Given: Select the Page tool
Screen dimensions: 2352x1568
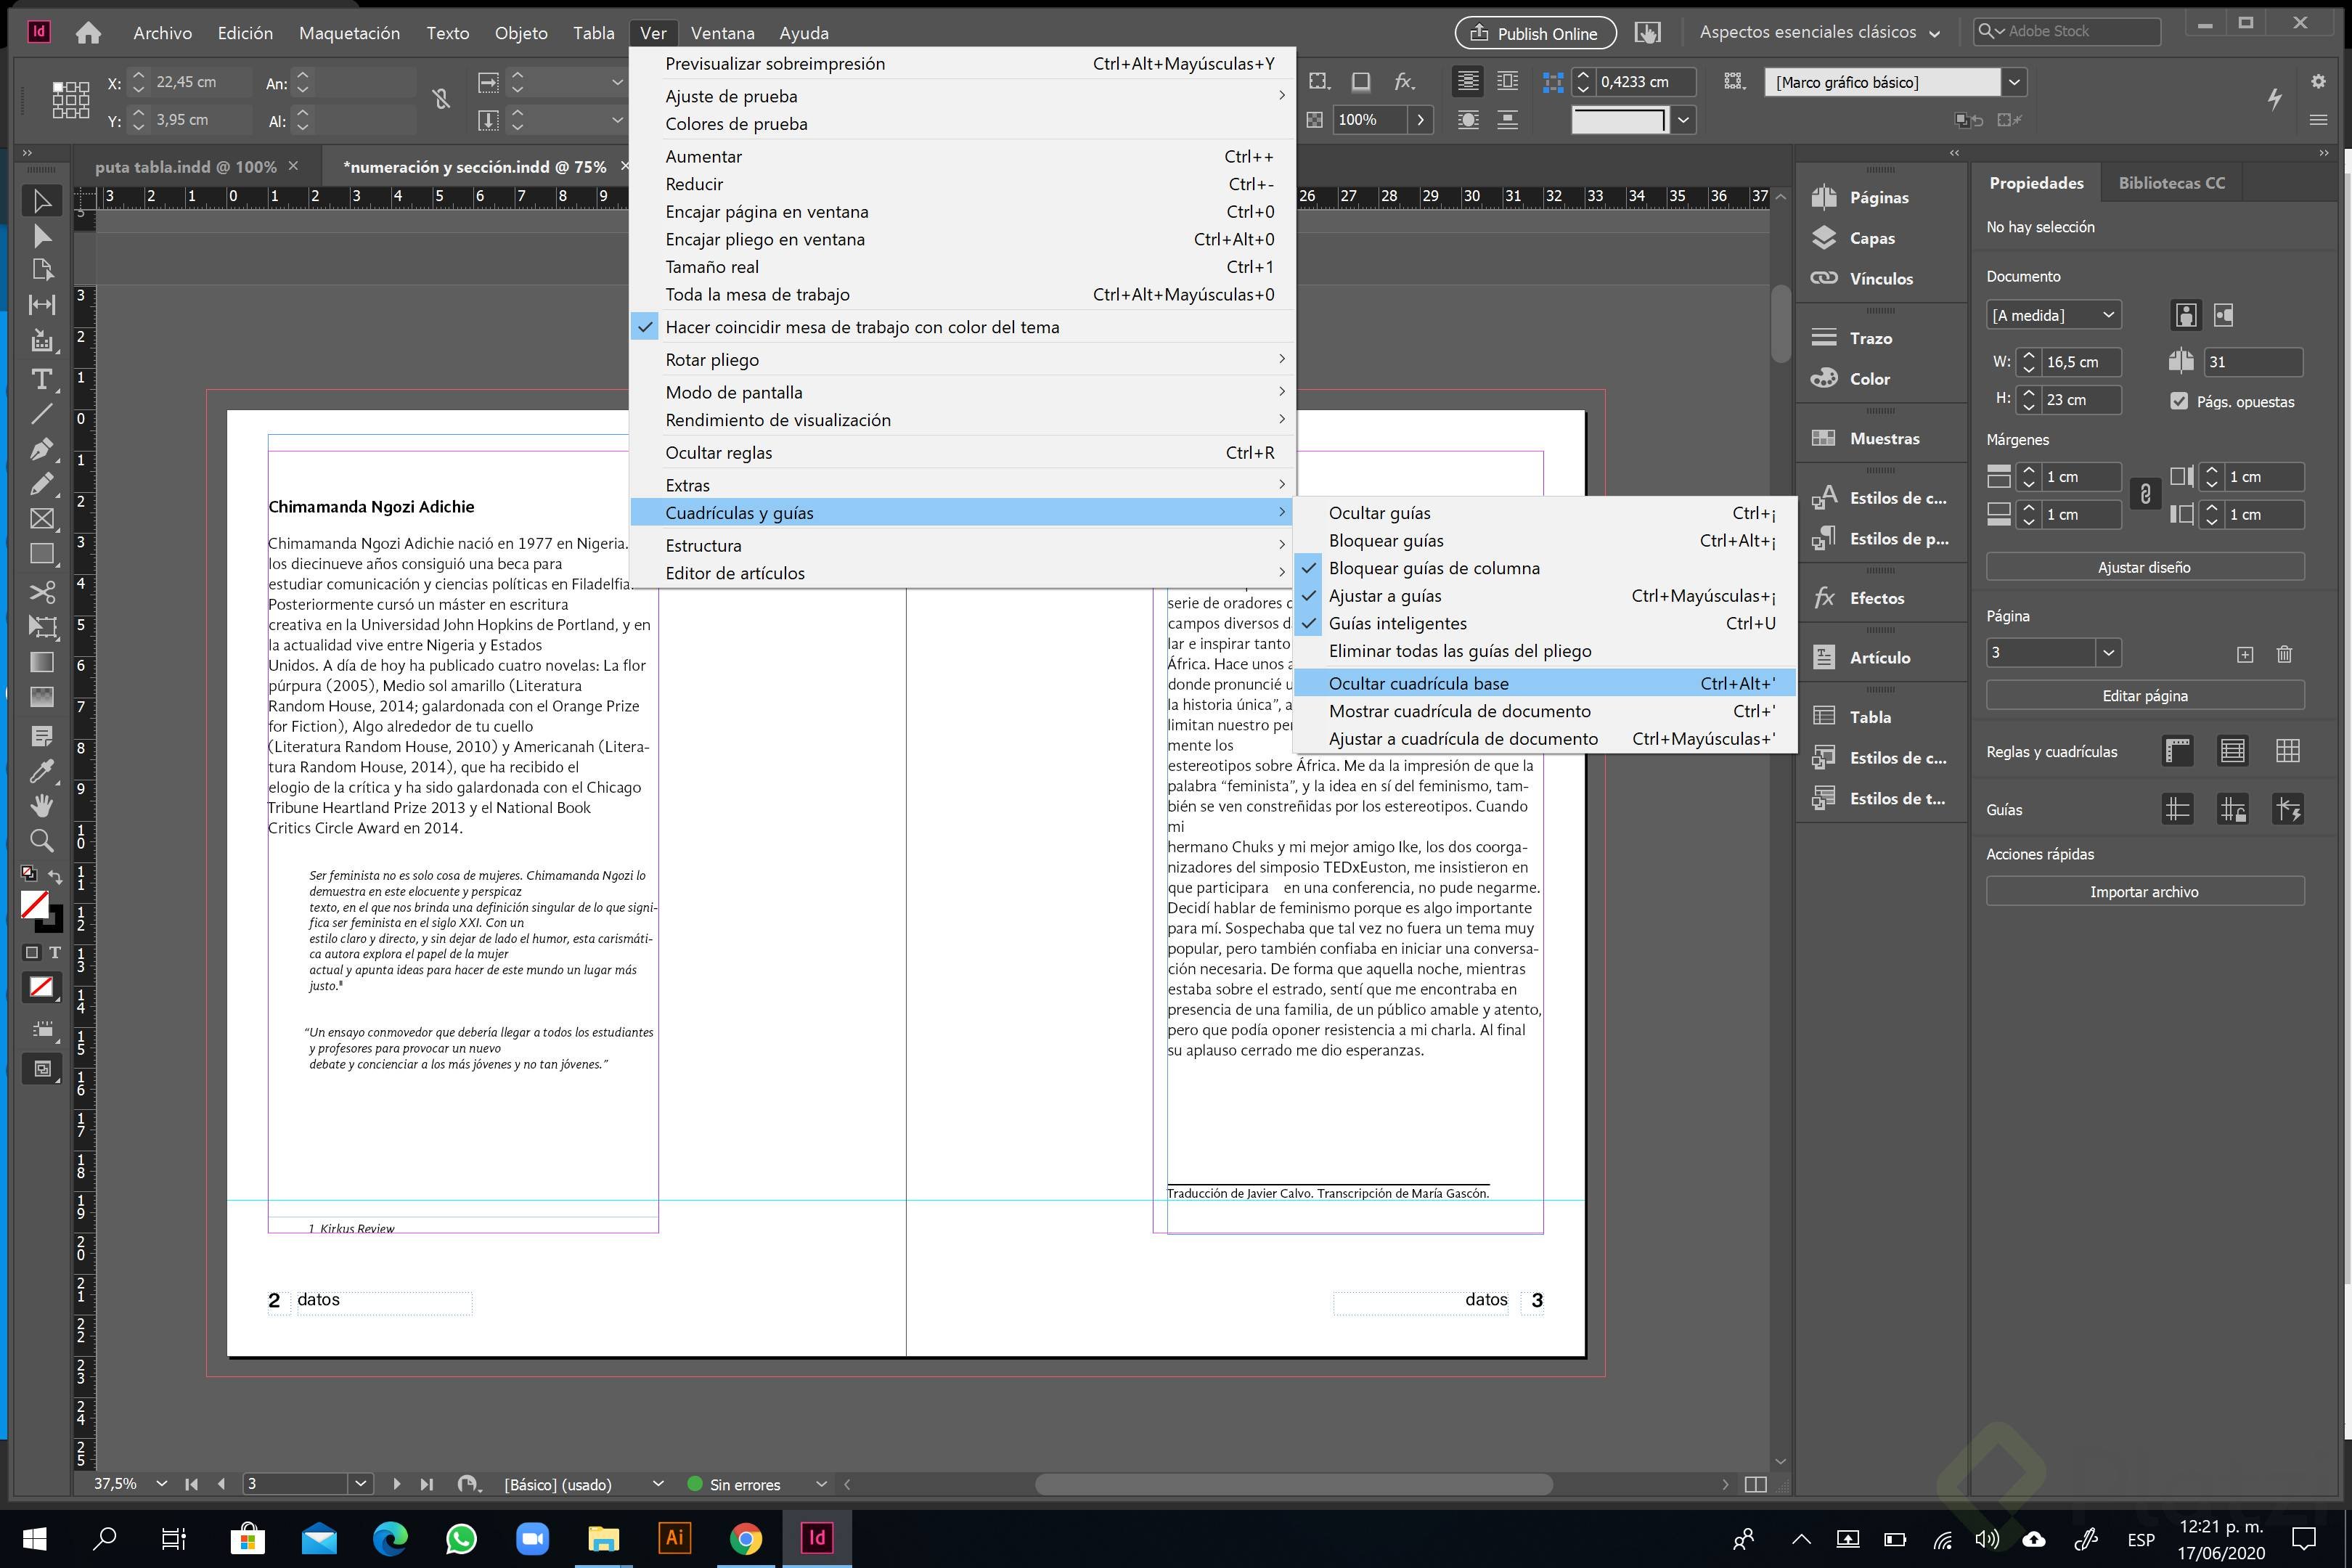Looking at the screenshot, I should coord(41,270).
